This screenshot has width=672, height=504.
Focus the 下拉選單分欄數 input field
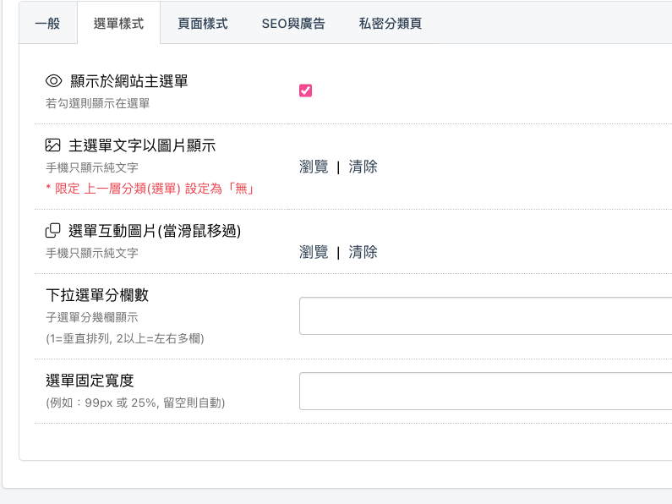tap(485, 316)
